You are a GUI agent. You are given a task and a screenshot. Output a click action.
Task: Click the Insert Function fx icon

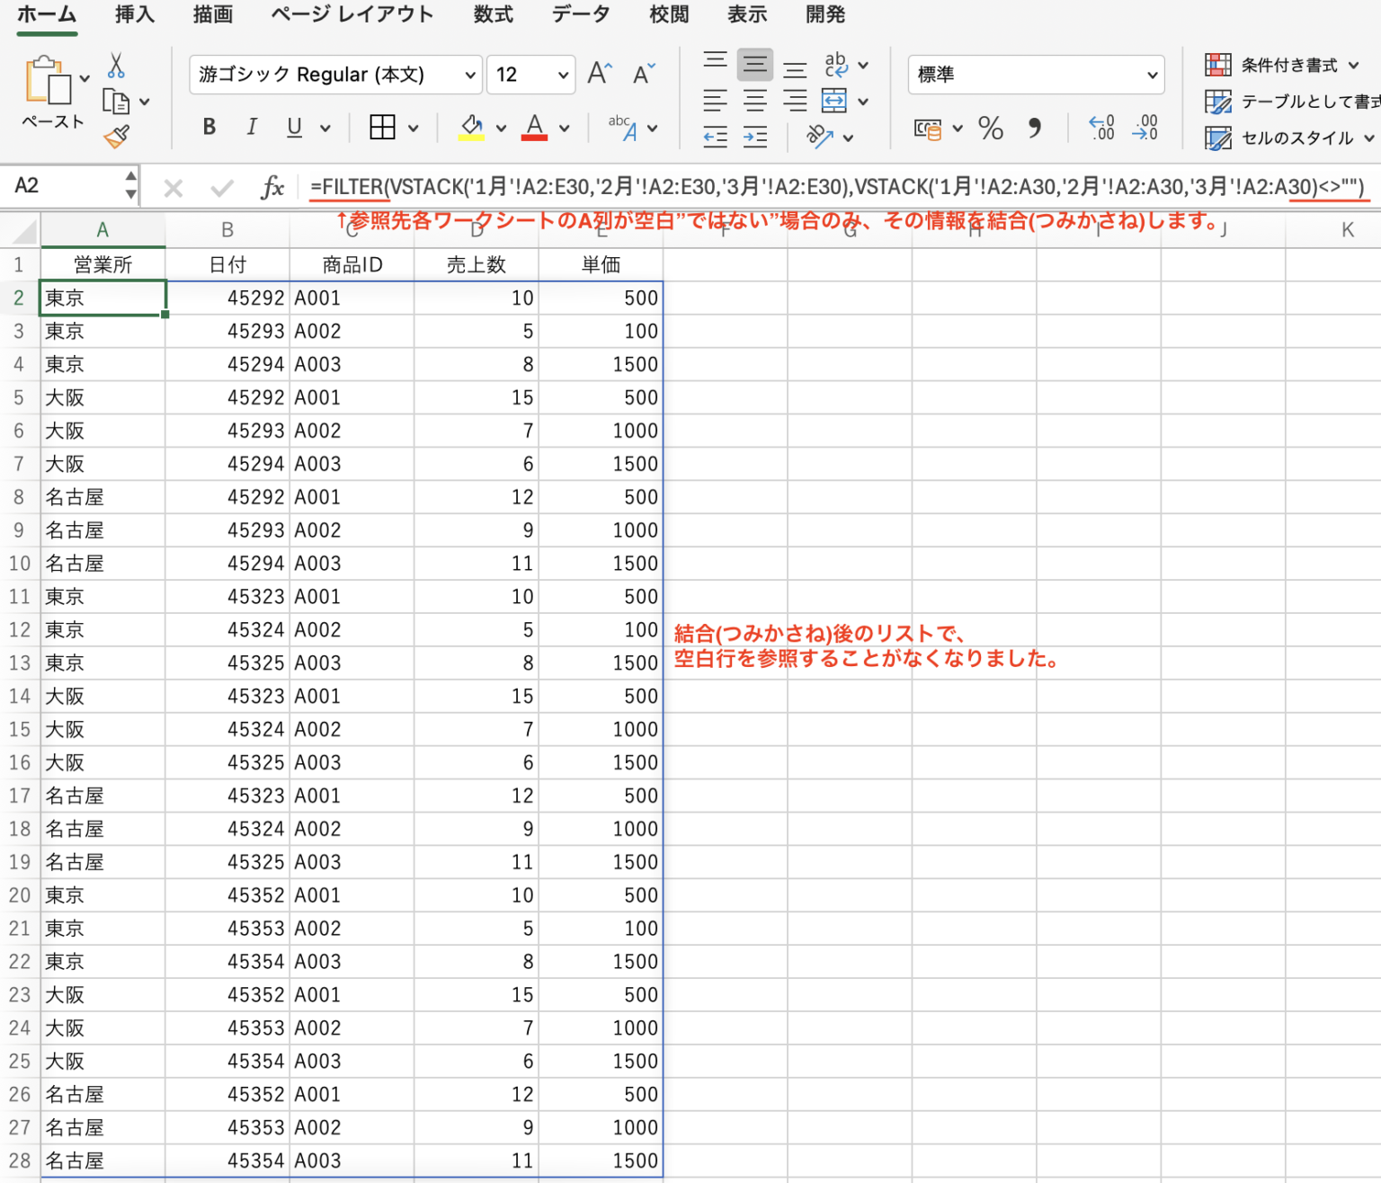(272, 187)
